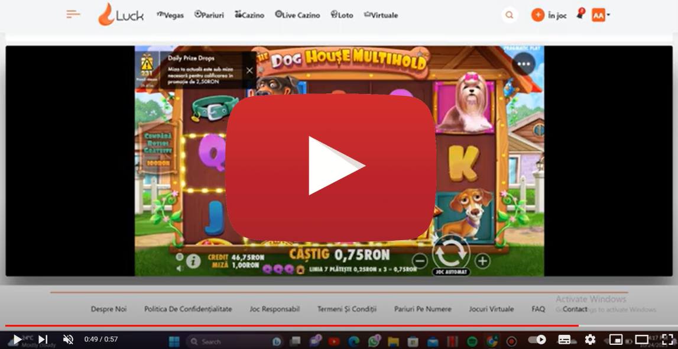Screen dimensions: 678x349
Task: Click the 0:49 / 0:57 time display
Action: coord(101,339)
